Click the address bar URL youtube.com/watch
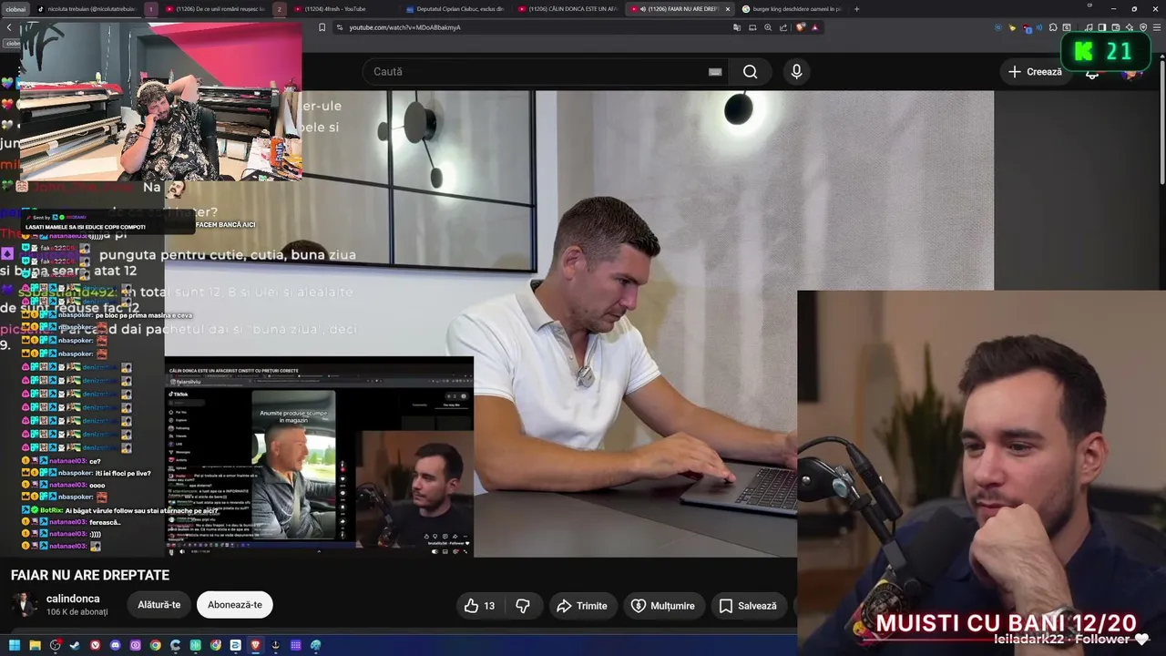1166x656 pixels. coord(404,27)
